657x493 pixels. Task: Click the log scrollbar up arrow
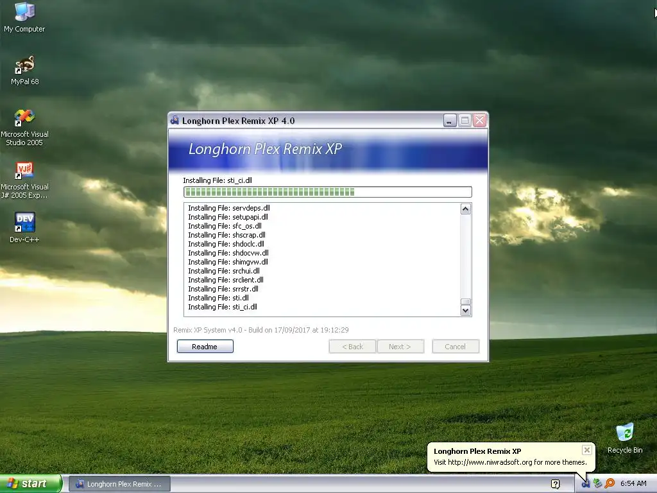pyautogui.click(x=466, y=209)
